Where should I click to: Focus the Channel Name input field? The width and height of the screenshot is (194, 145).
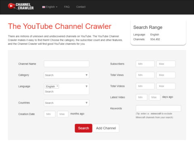point(67,64)
